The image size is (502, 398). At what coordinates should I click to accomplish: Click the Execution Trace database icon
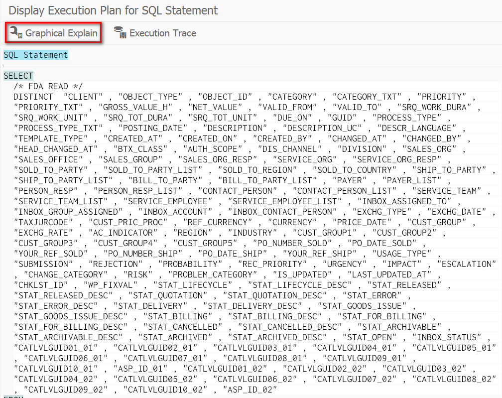[x=119, y=33]
